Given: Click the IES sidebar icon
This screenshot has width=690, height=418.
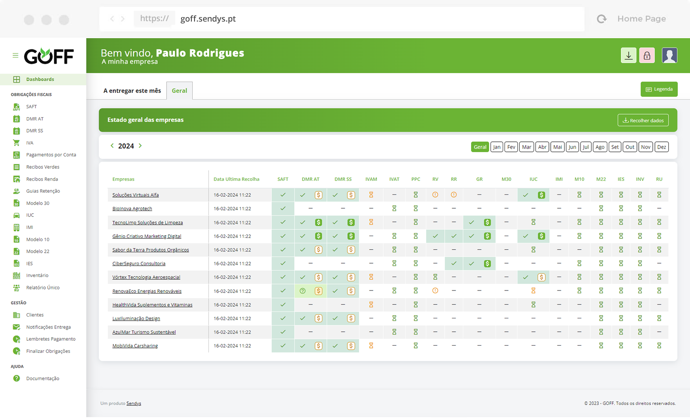Looking at the screenshot, I should click(17, 264).
